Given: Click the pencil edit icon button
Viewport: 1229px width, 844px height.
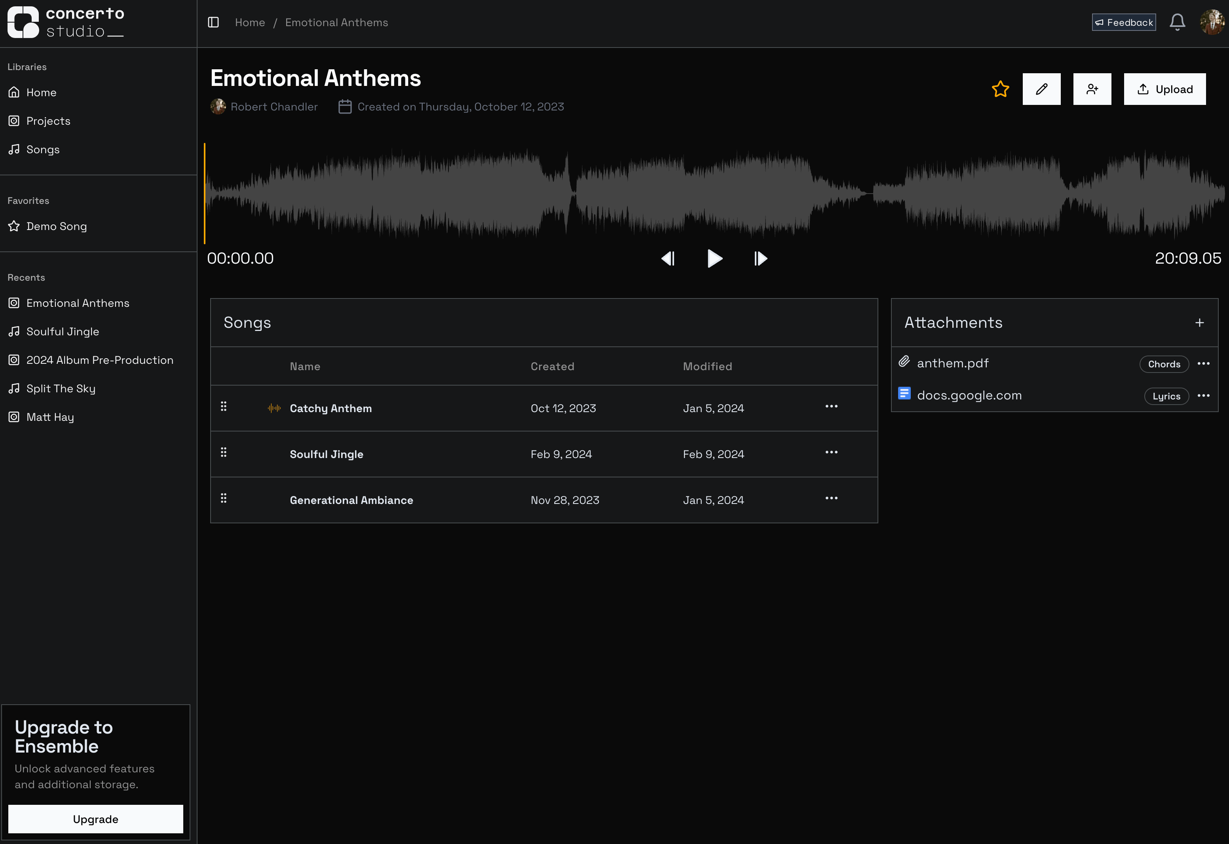Looking at the screenshot, I should coord(1041,89).
